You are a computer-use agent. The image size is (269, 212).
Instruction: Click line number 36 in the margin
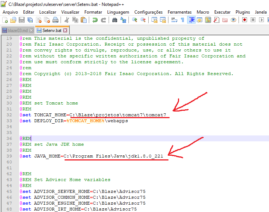[9, 138]
